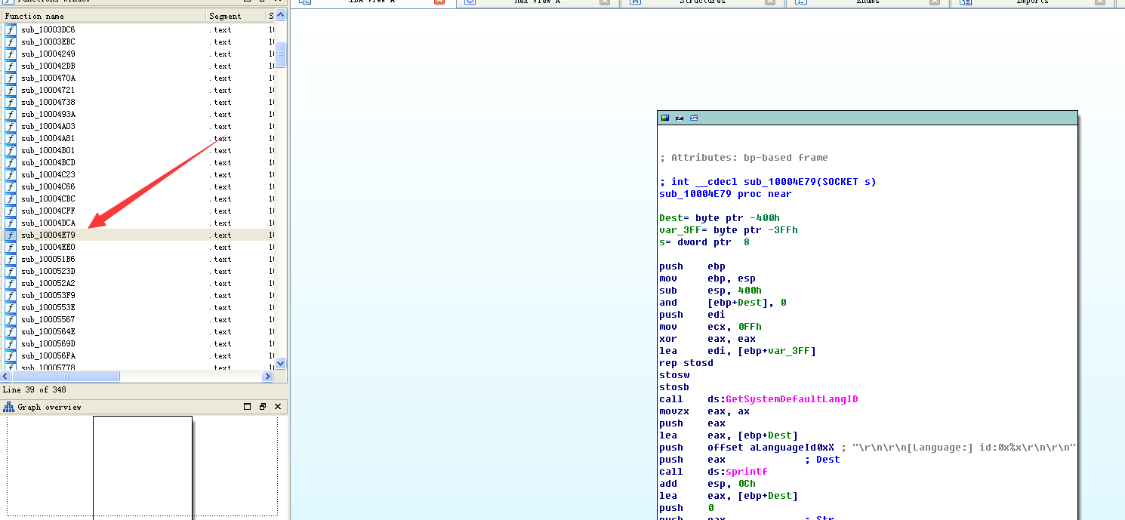Float the Graph overview panel with restore button
The image size is (1125, 520).
point(262,407)
